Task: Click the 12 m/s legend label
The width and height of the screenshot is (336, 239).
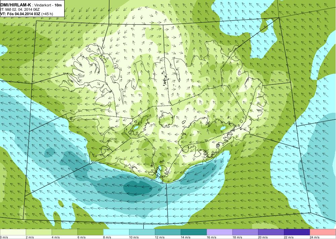Action: pos(160,237)
